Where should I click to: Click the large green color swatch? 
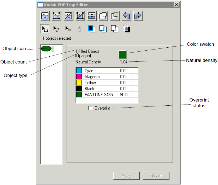(x=122, y=54)
